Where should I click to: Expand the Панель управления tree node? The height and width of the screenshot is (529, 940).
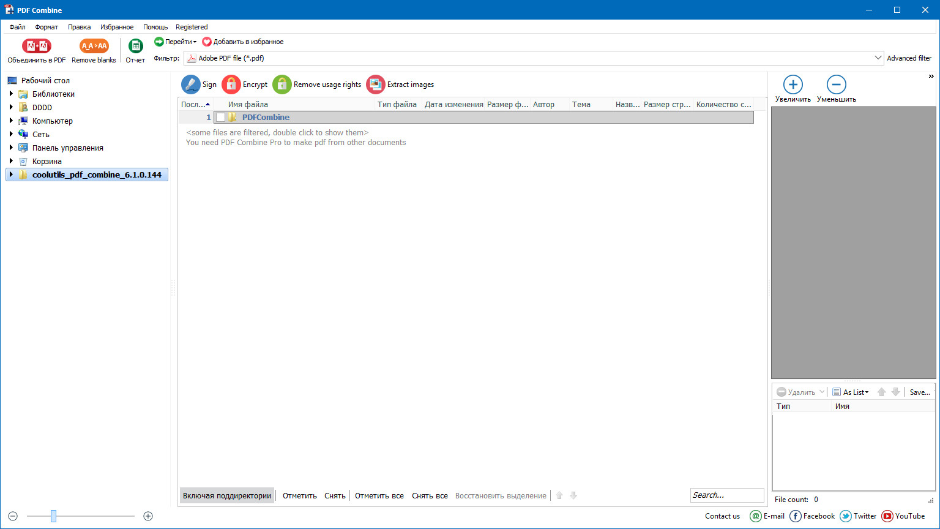(11, 148)
